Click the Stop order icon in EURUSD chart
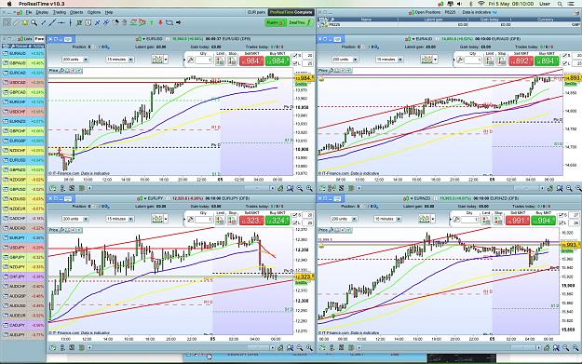This screenshot has height=364, width=582. tap(233, 61)
